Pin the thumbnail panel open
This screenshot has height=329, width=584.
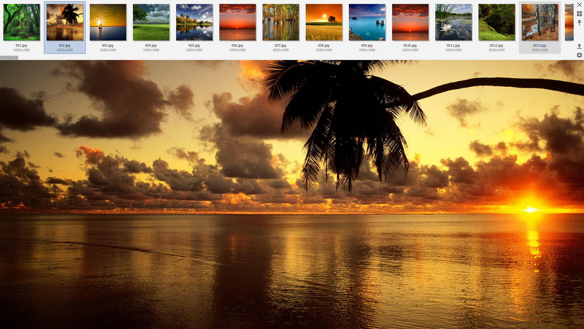click(579, 23)
